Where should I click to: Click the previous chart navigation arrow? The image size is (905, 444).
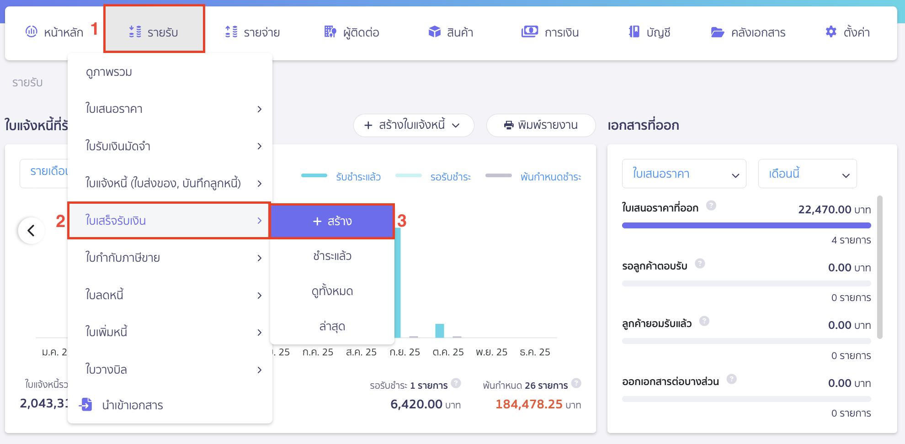coord(31,231)
